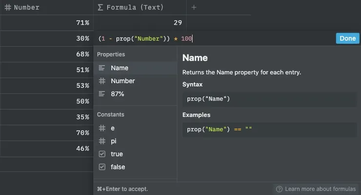
Task: Click the hash icon beside Number property
Action: point(102,81)
